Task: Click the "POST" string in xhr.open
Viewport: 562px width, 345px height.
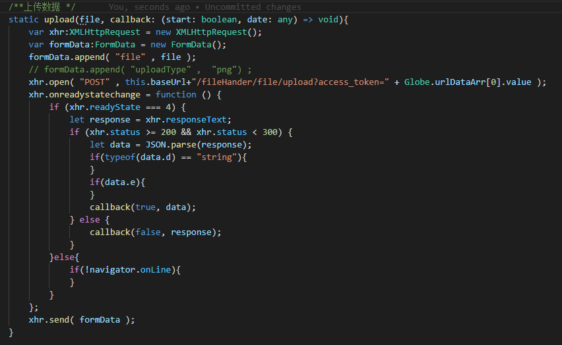Action: pos(94,82)
